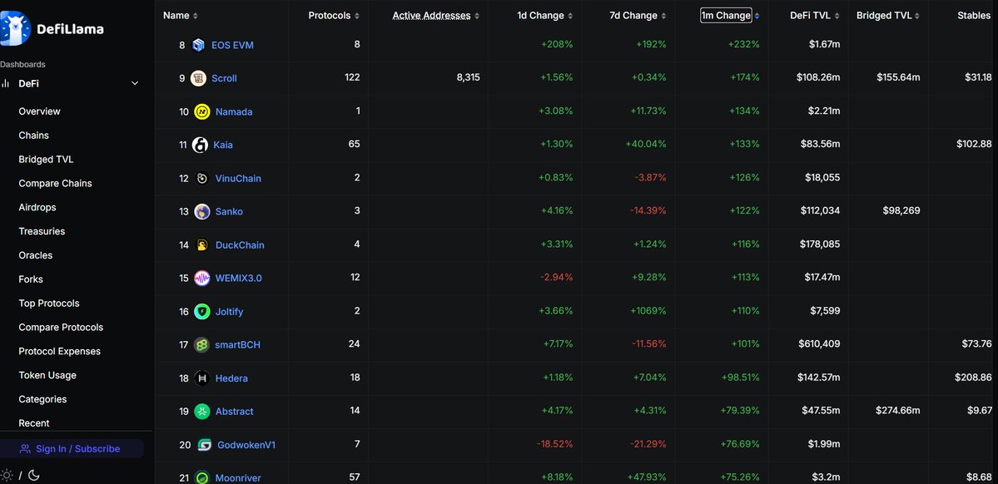Open the Hedera chain link
The height and width of the screenshot is (484, 998).
[x=231, y=378]
